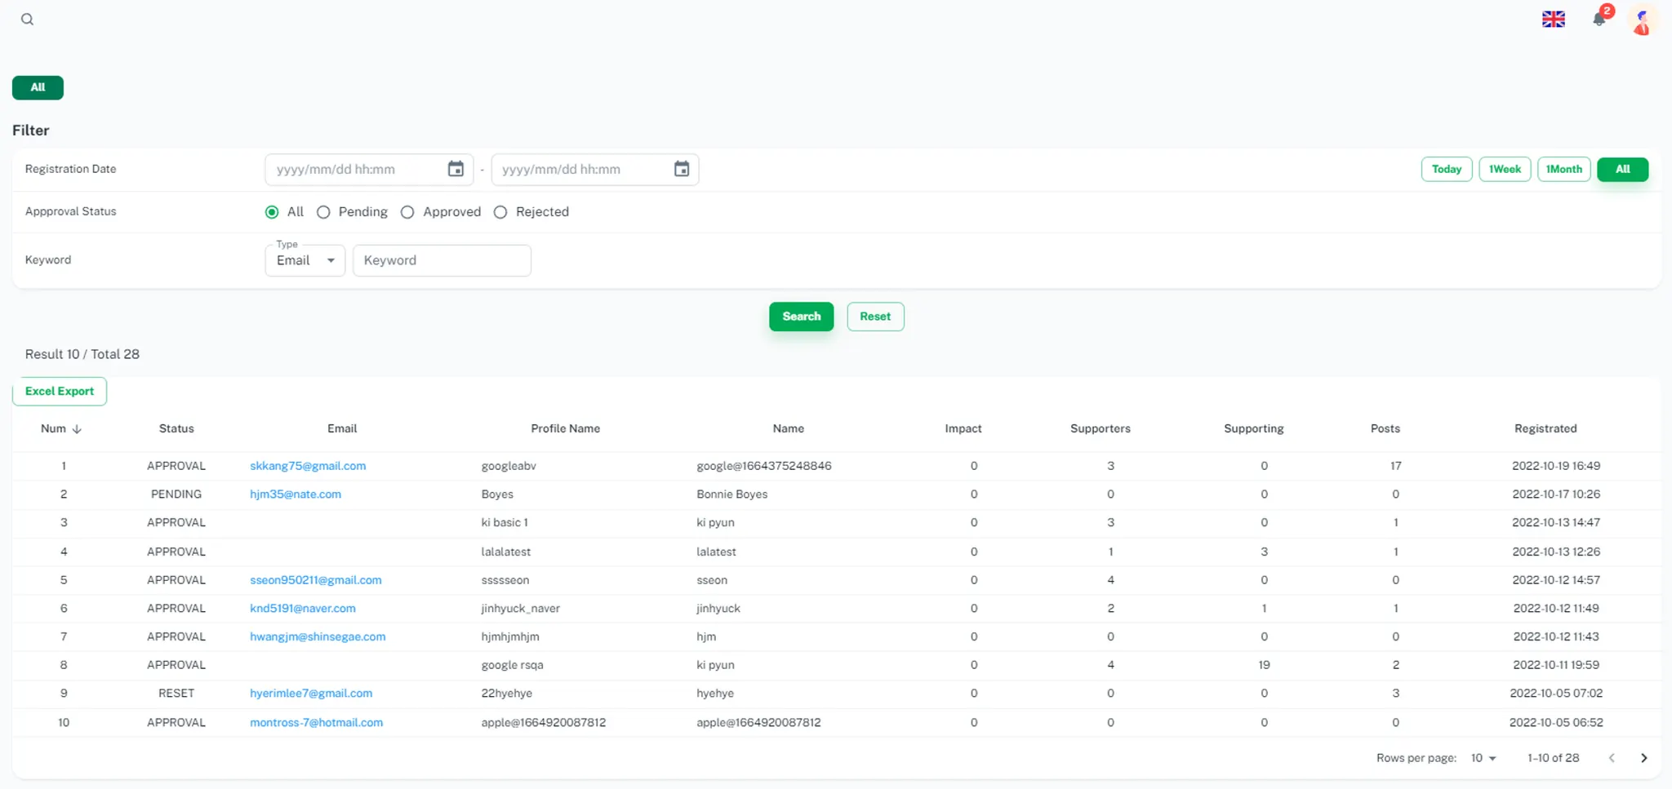Expand the Email type dropdown
This screenshot has height=789, width=1672.
305,260
